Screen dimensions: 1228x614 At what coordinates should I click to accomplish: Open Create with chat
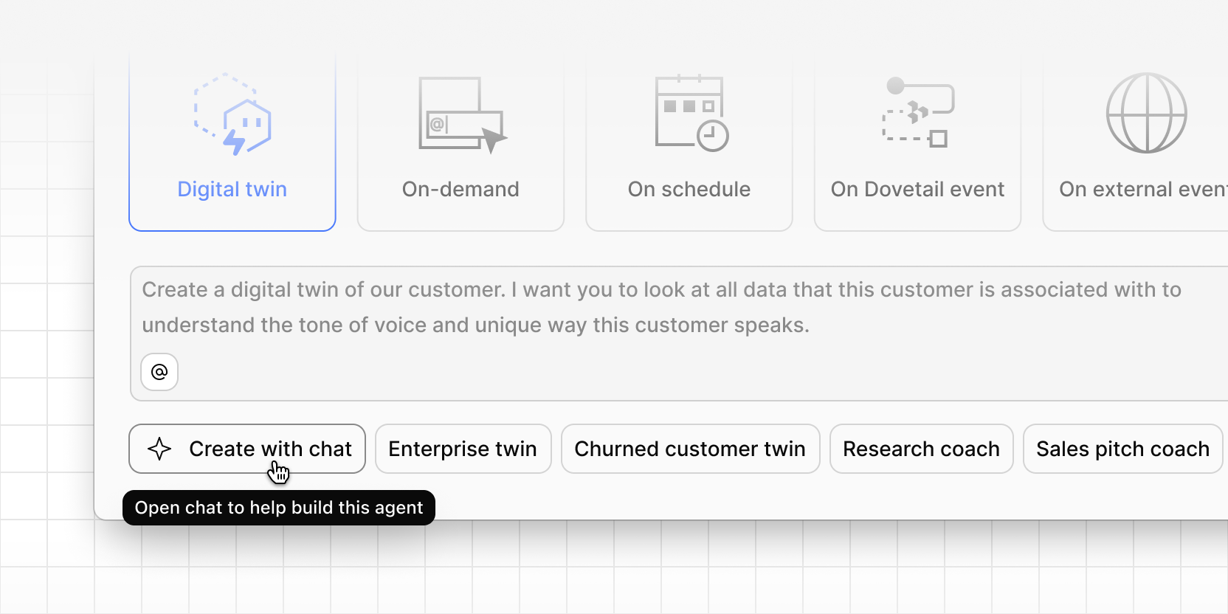(247, 449)
